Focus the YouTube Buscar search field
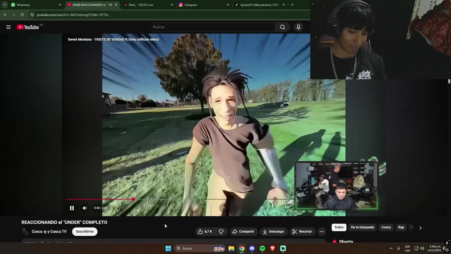Image resolution: width=451 pixels, height=254 pixels. 212,27
